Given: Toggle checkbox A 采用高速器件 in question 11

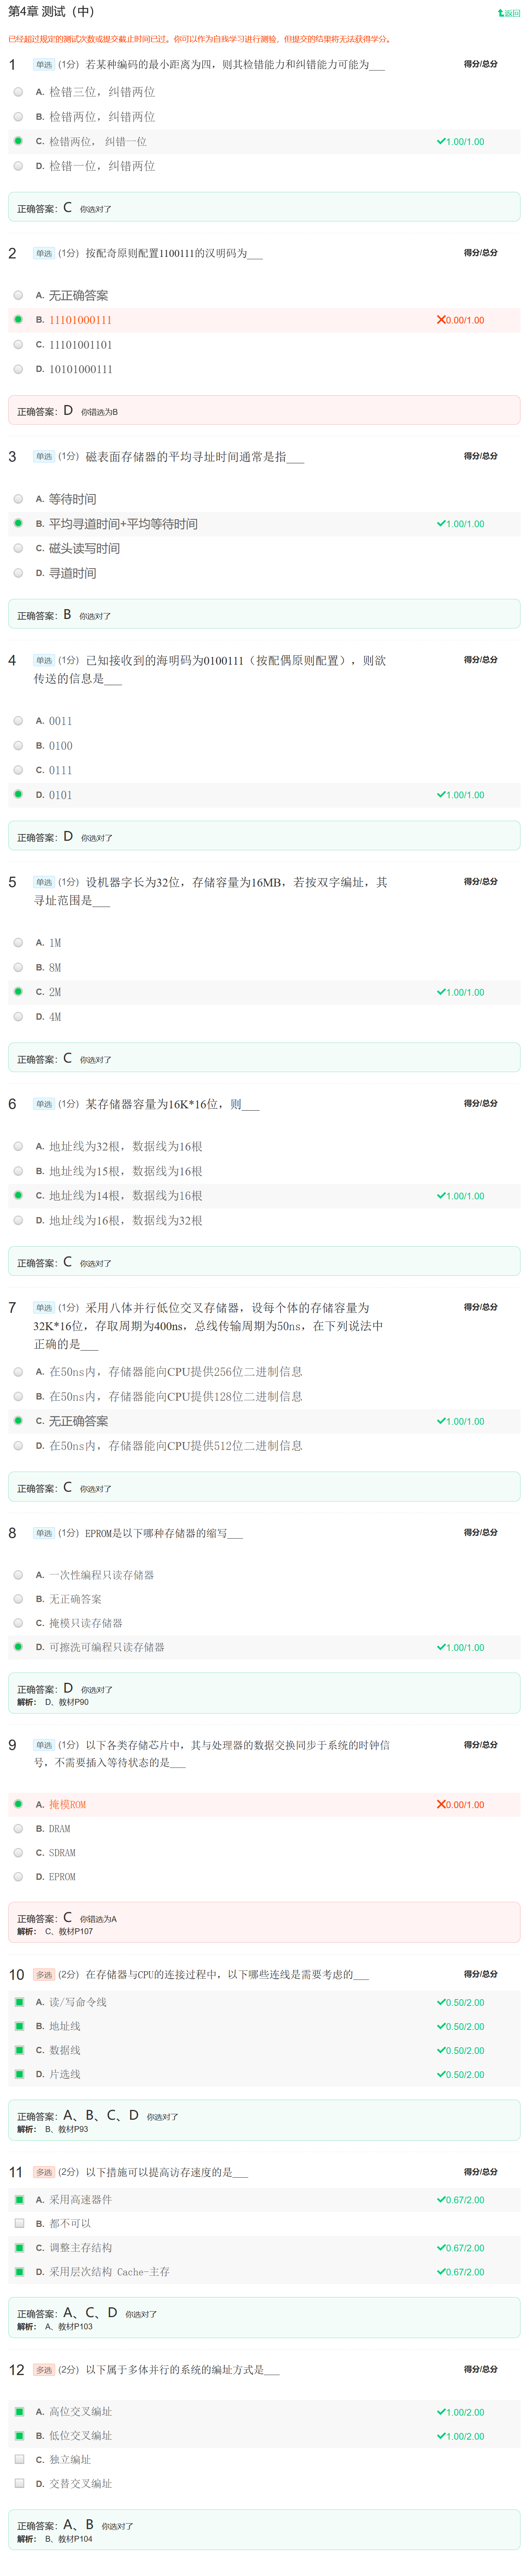Looking at the screenshot, I should 19,2200.
